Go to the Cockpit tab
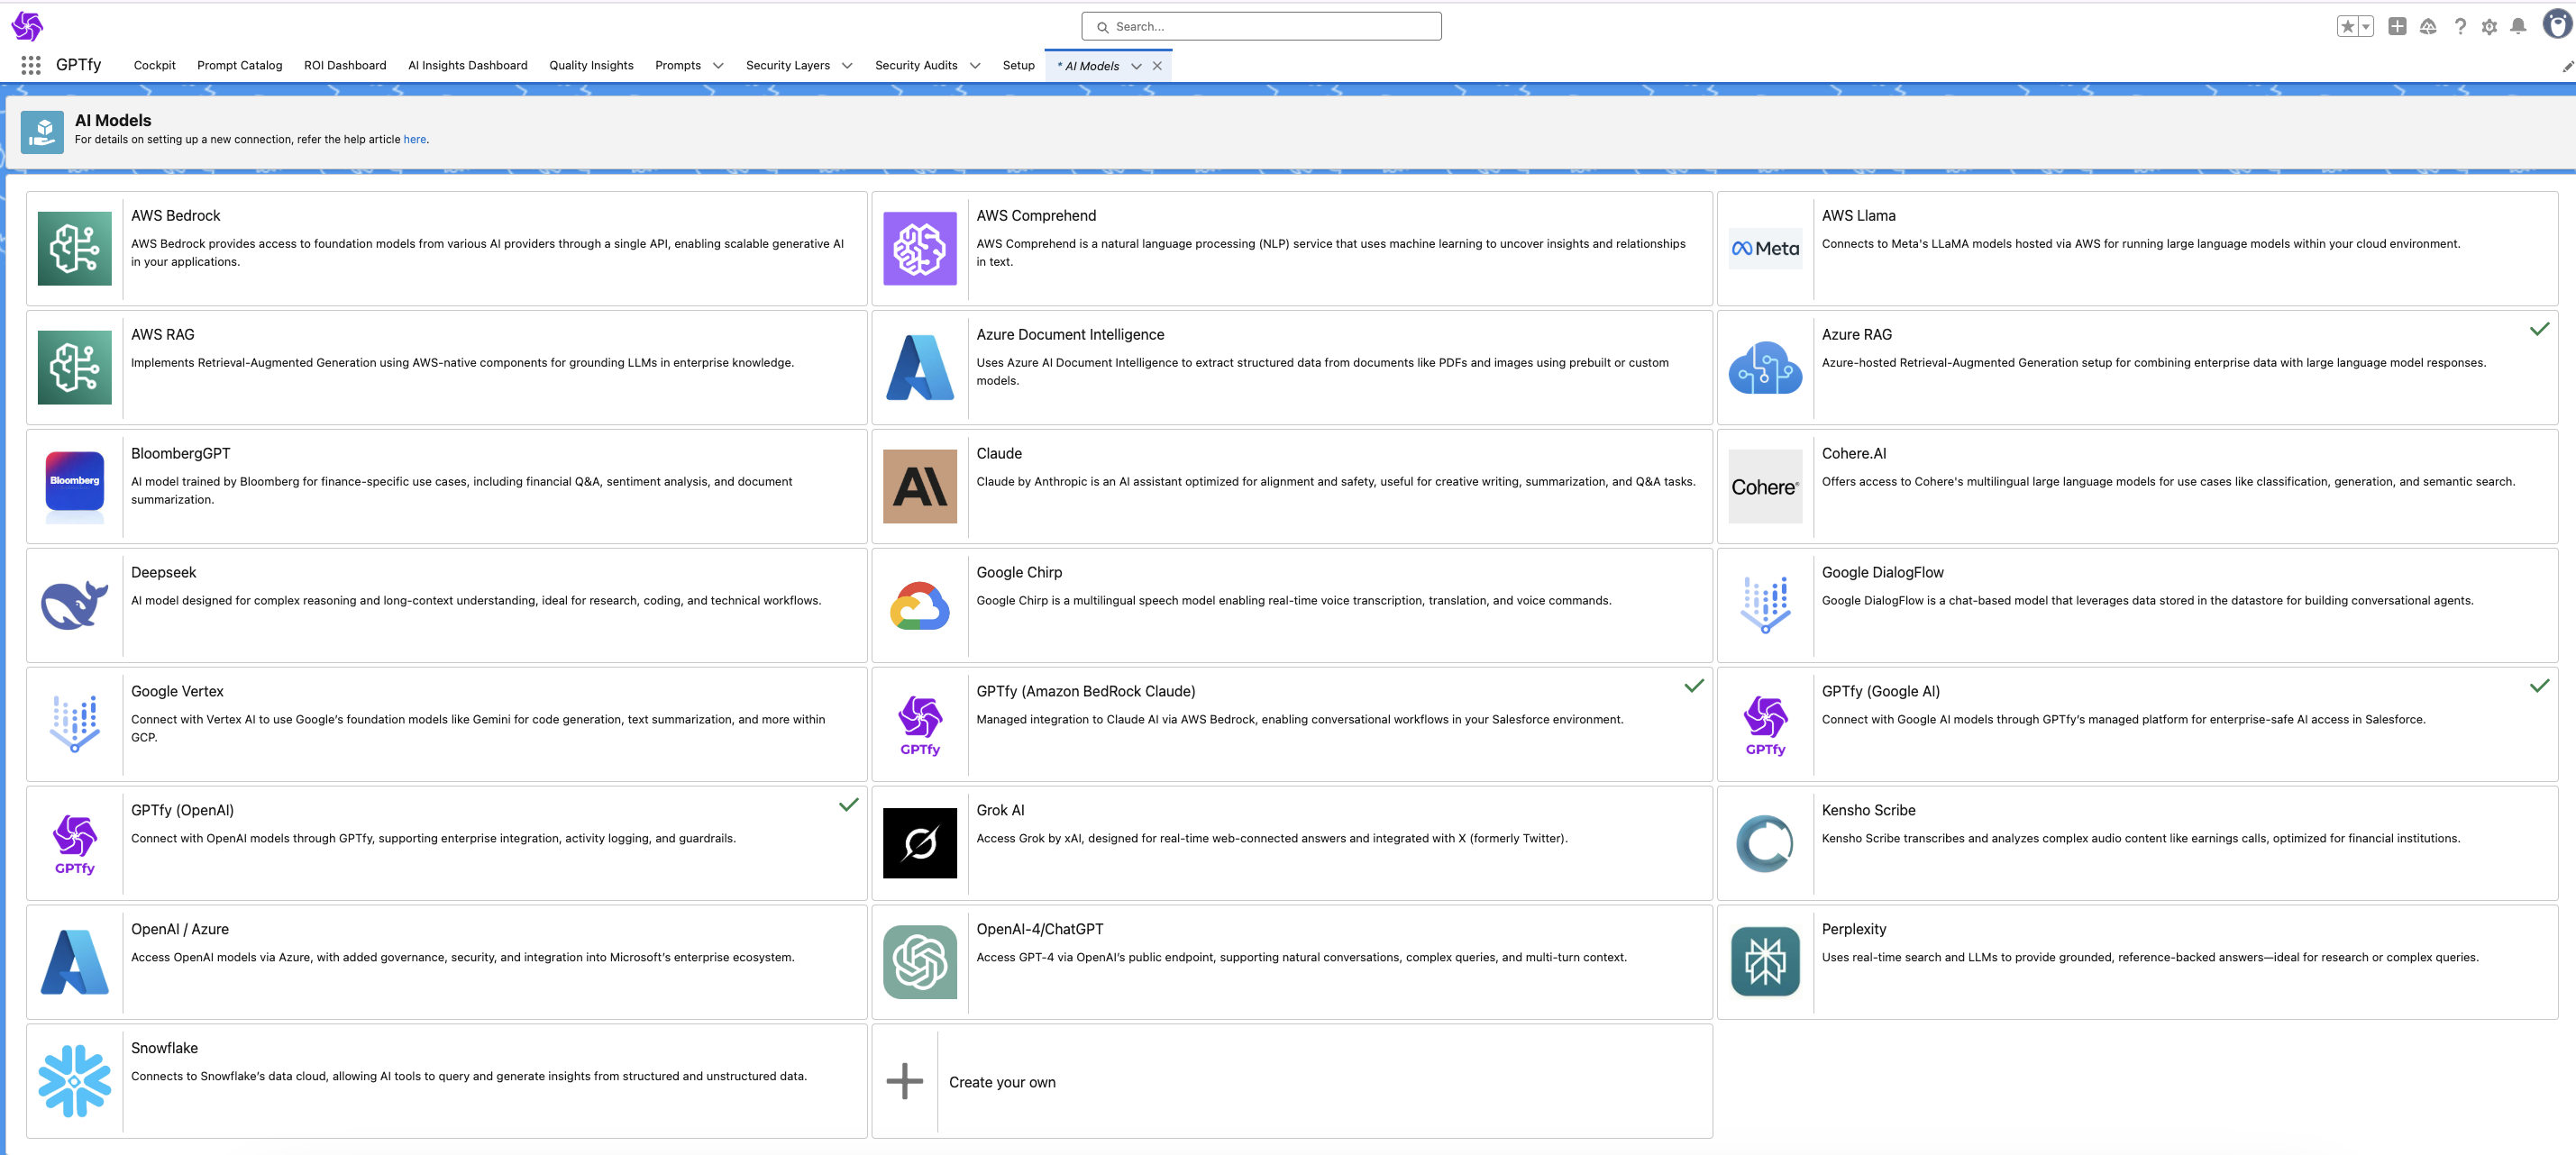 pyautogui.click(x=155, y=66)
